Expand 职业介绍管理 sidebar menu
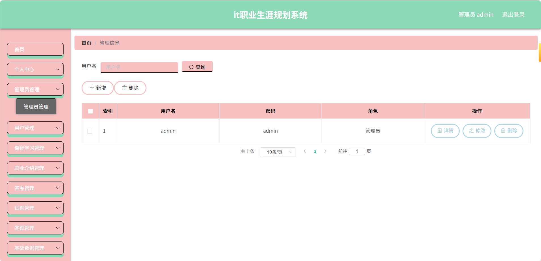Image resolution: width=541 pixels, height=261 pixels. [35, 168]
